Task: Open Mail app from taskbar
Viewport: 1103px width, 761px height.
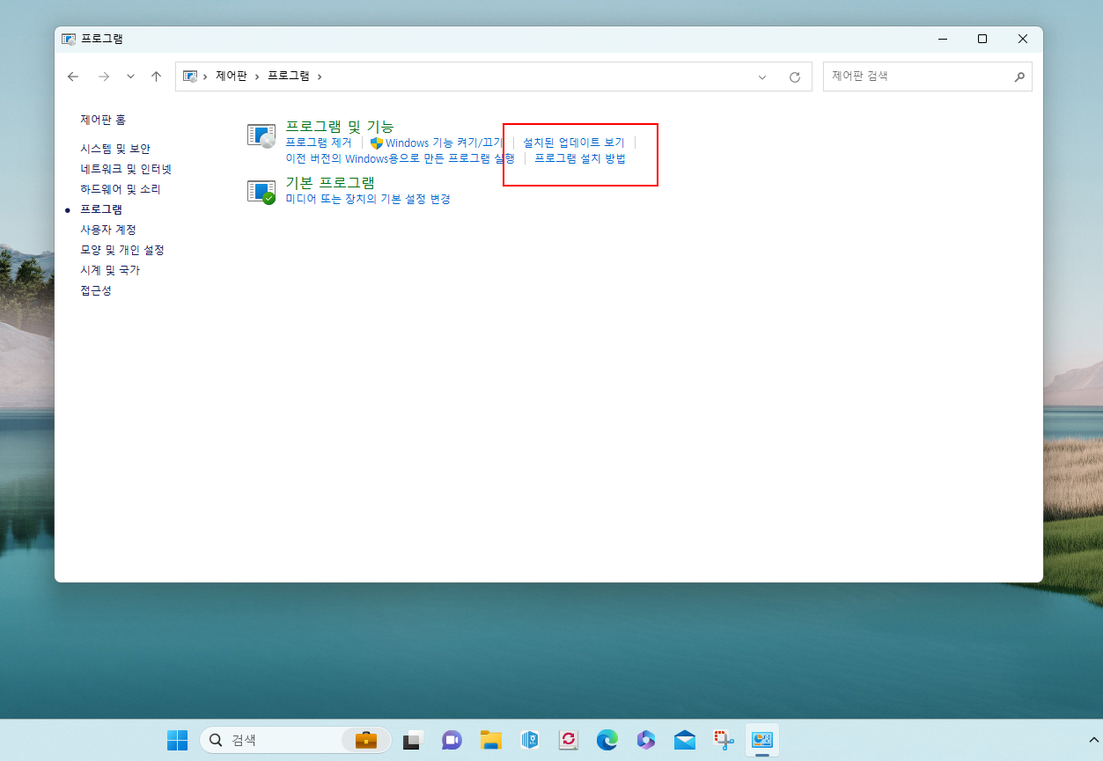Action: tap(685, 740)
